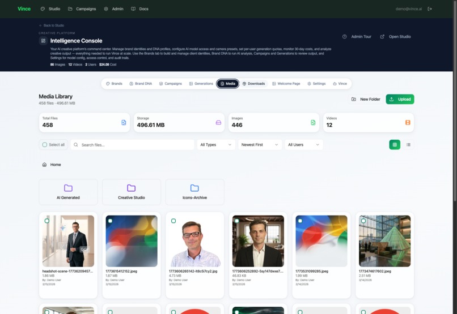The width and height of the screenshot is (457, 314).
Task: Go Back to Studio
Action: [52, 25]
